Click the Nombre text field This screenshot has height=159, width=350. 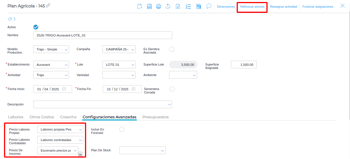[103, 35]
